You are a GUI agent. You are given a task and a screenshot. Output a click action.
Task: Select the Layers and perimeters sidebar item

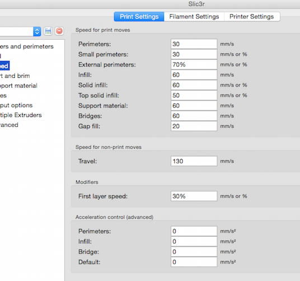pyautogui.click(x=27, y=46)
